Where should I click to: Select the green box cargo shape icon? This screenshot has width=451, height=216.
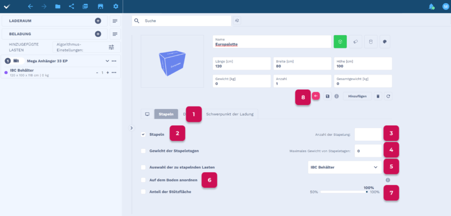pyautogui.click(x=340, y=41)
